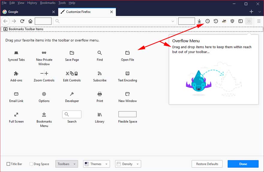Screen dimensions: 264x172
Task: Expand the address bar history dropdown arrow
Action: [173, 21]
